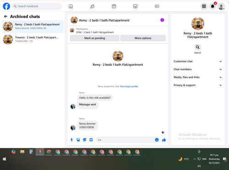Show hidden system tray icons

pyautogui.click(x=195, y=159)
